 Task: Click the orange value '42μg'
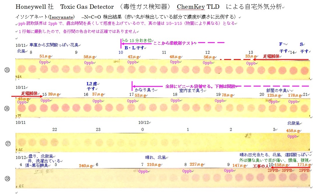pos(133,57)
